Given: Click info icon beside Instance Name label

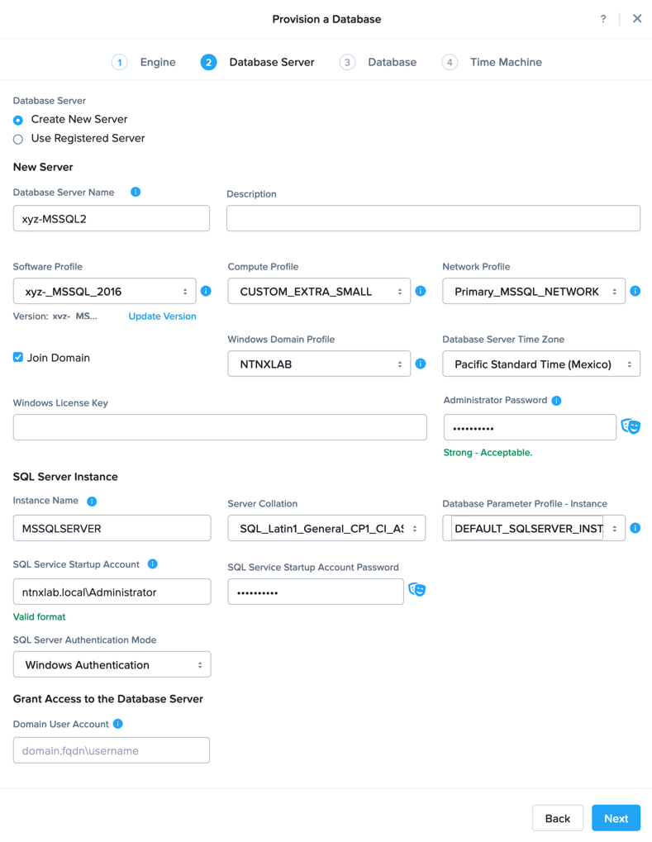Looking at the screenshot, I should [x=92, y=501].
